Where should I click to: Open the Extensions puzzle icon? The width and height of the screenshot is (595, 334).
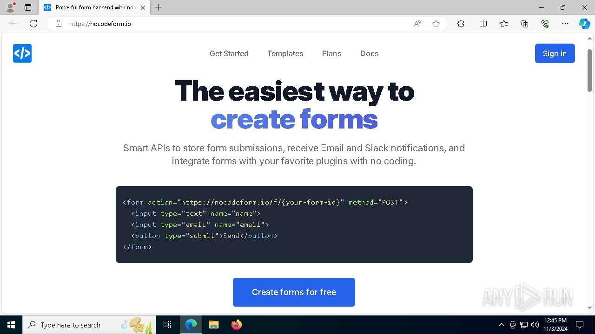tap(461, 24)
